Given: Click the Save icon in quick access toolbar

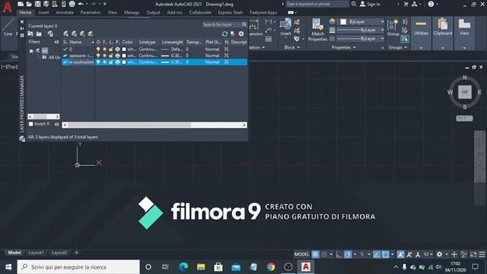Looking at the screenshot, I should [x=37, y=4].
